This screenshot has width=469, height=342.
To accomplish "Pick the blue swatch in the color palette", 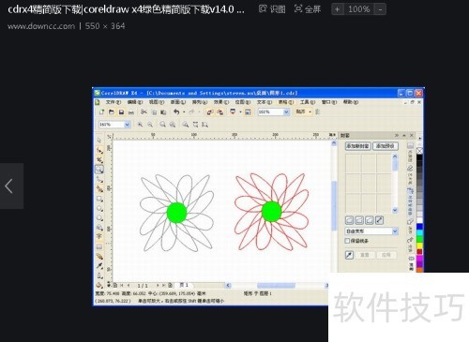I will (419, 227).
